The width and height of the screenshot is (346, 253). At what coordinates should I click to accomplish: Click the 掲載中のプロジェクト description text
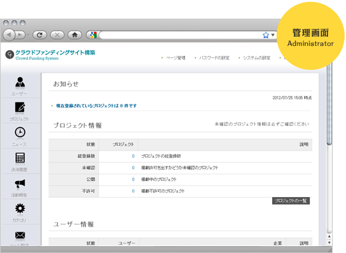point(159,179)
